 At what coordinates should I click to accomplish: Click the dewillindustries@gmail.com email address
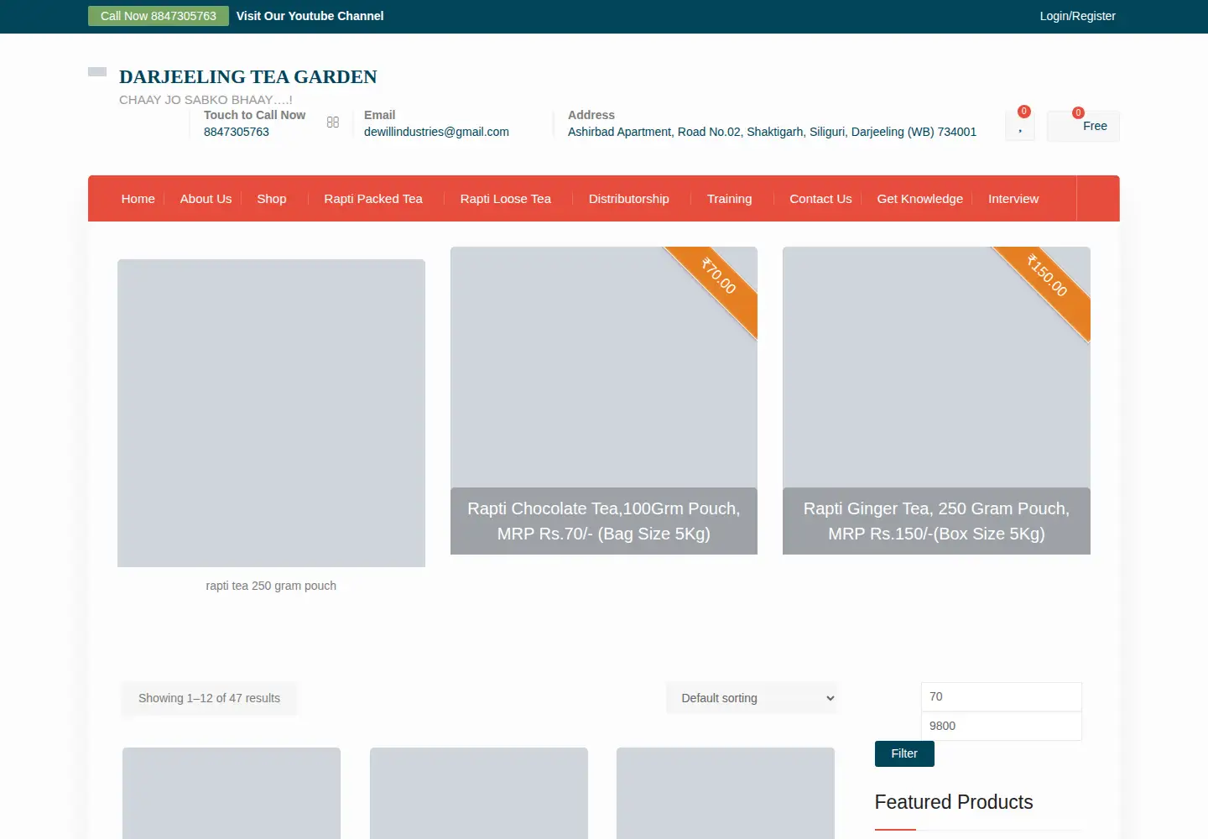click(x=436, y=132)
